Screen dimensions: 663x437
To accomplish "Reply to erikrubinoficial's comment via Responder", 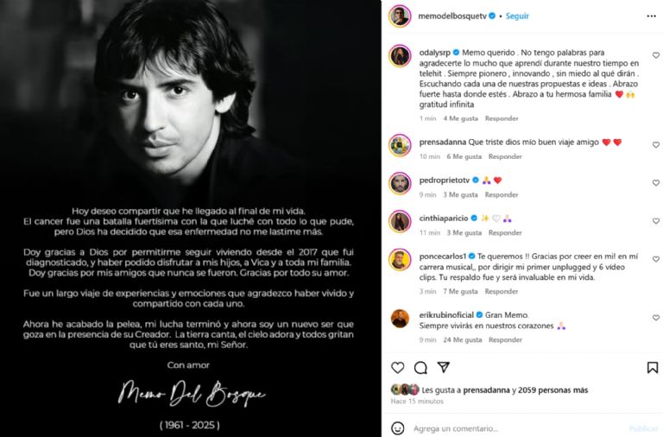I will (505, 339).
